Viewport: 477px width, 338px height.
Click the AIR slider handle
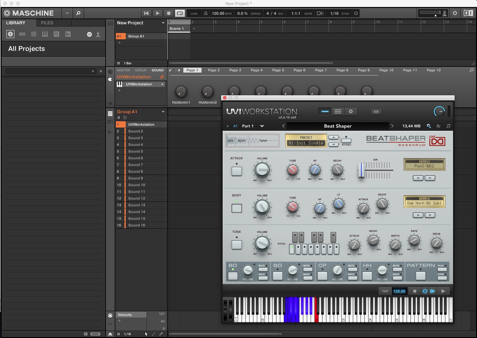click(x=361, y=170)
